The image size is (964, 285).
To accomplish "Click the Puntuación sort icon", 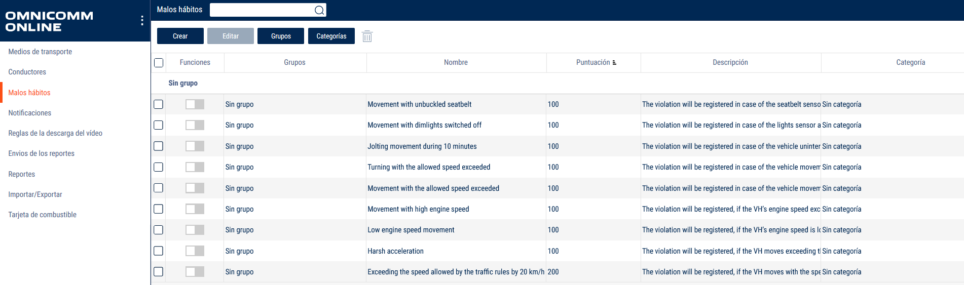I will (x=614, y=63).
